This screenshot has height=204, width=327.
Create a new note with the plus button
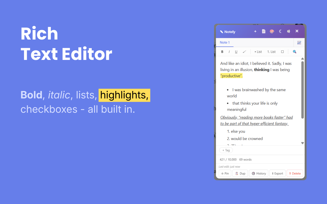(x=255, y=31)
